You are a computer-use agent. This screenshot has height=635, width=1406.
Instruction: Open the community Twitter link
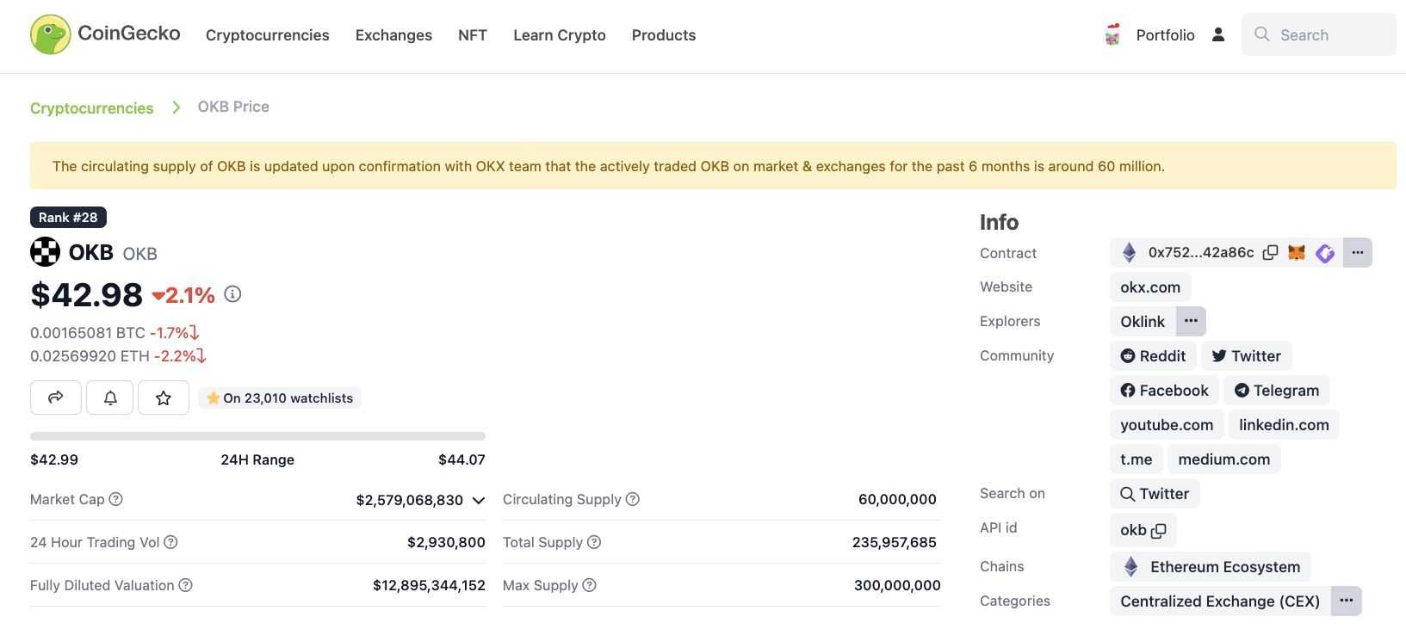coord(1247,355)
